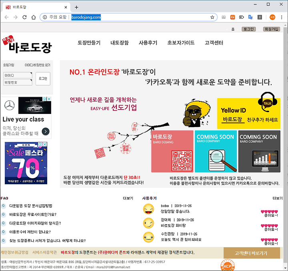
Task: Close the 바로도장 browser tab
Action: pyautogui.click(x=66, y=7)
